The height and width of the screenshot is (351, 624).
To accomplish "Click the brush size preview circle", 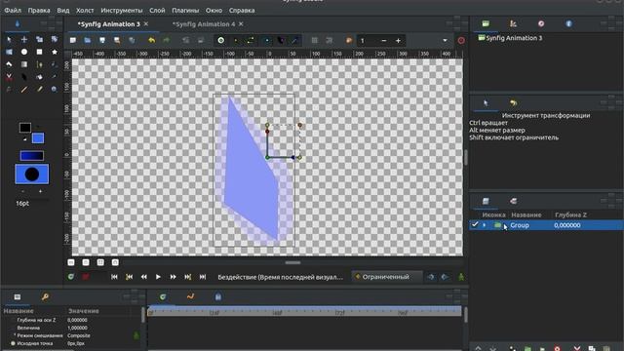I will pyautogui.click(x=32, y=174).
